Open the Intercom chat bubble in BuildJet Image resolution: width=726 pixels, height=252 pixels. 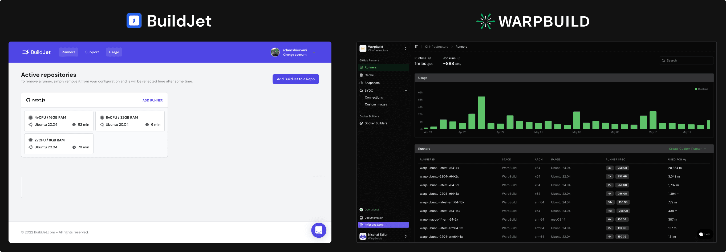pos(318,230)
